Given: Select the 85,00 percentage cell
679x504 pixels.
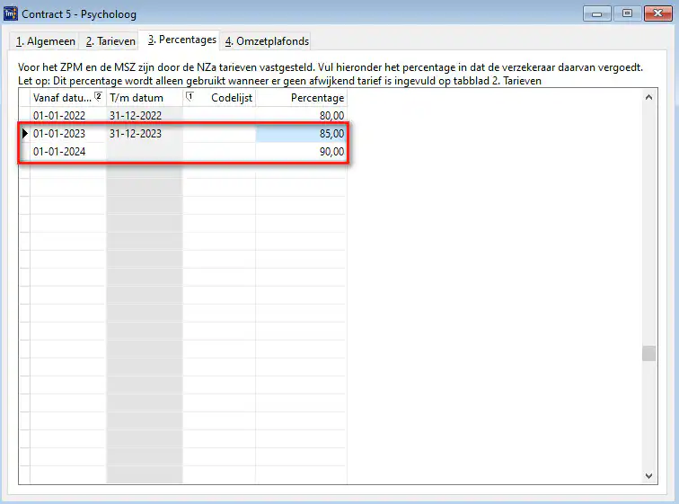Looking at the screenshot, I should tap(301, 134).
